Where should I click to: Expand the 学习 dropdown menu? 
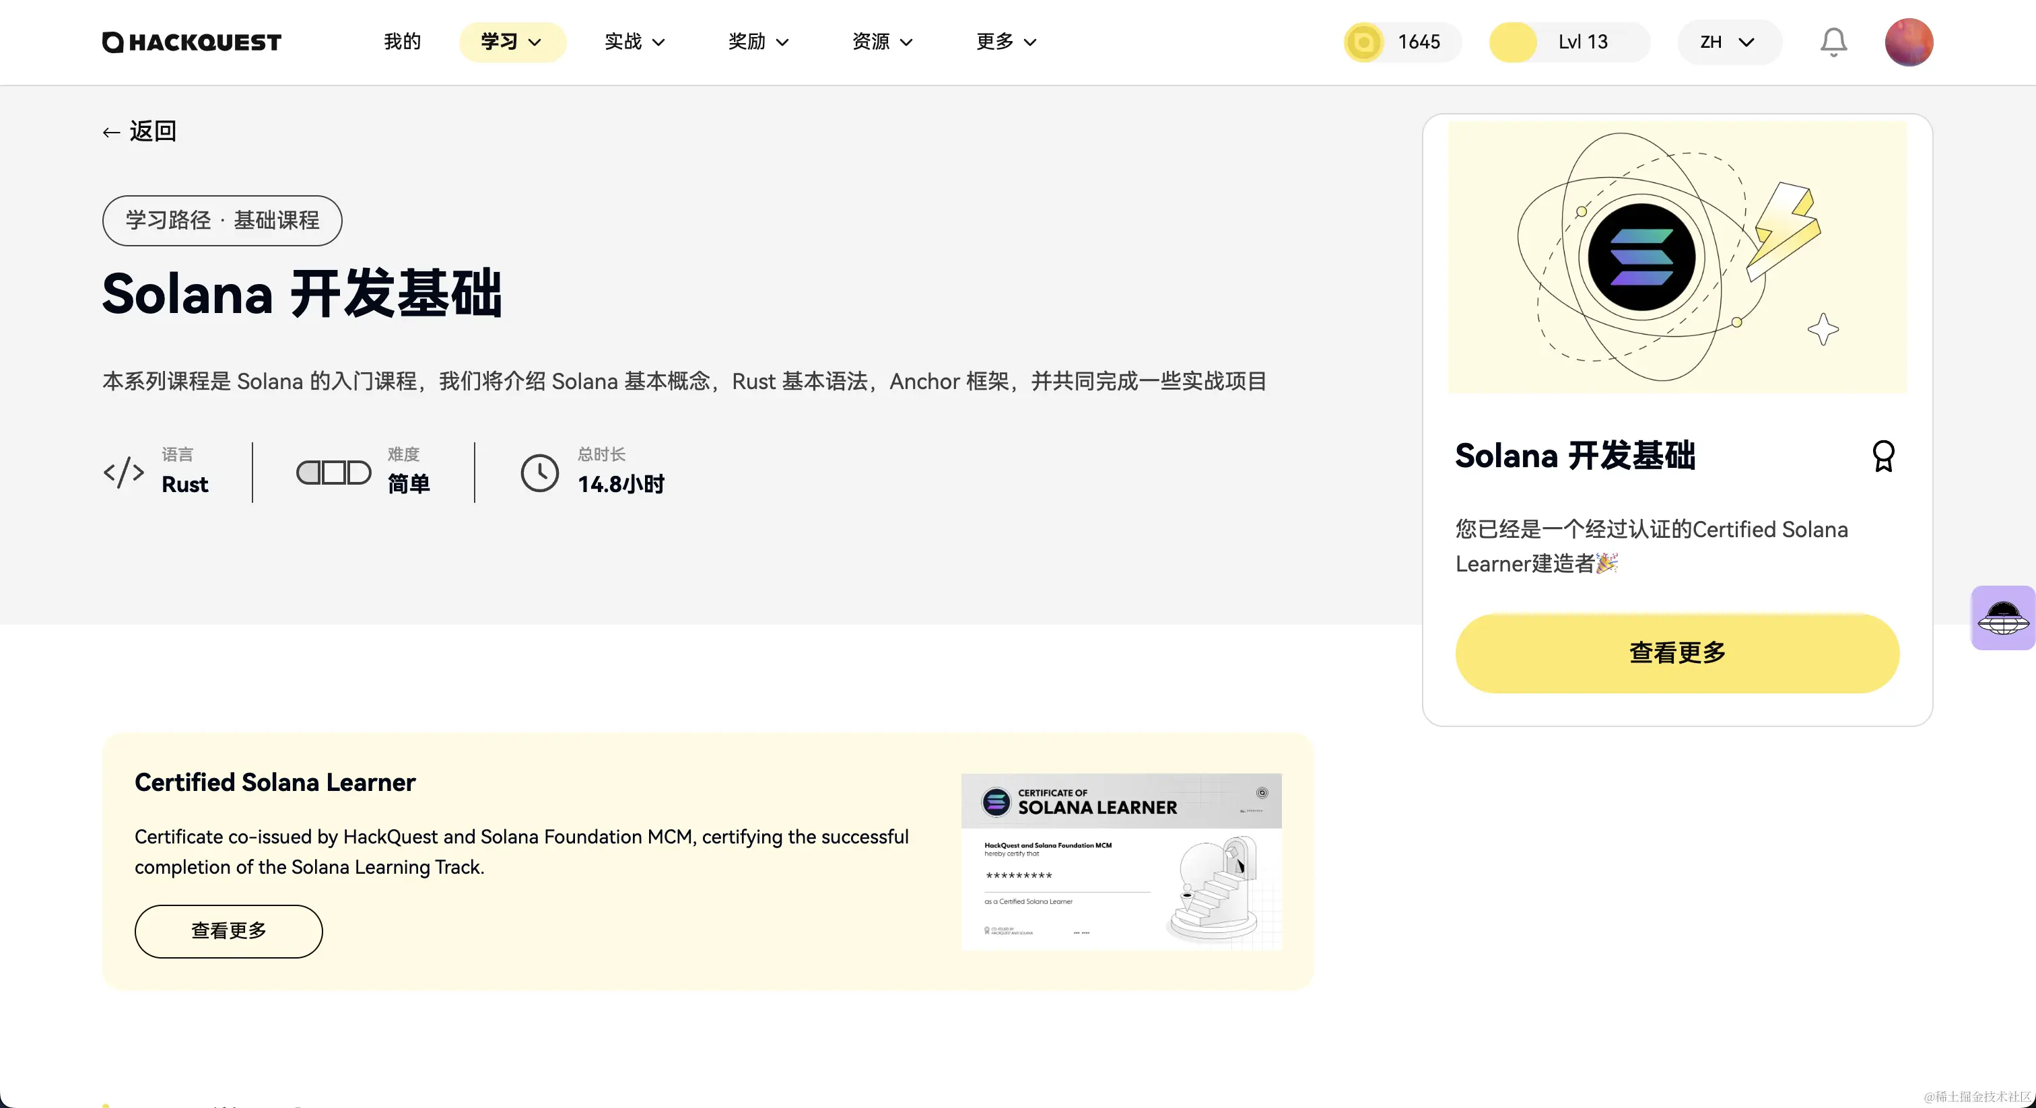512,42
